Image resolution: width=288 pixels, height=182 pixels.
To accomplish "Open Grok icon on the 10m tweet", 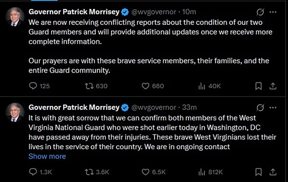I will (260, 12).
